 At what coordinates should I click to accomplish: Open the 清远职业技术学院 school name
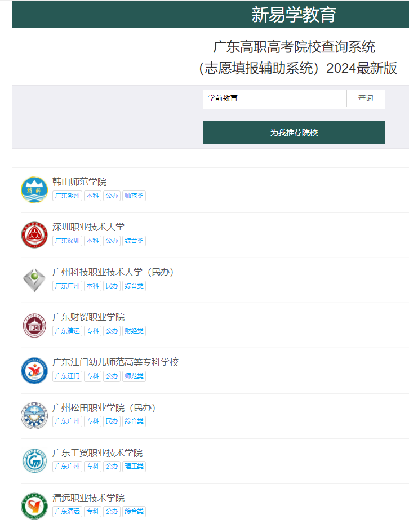pyautogui.click(x=88, y=498)
